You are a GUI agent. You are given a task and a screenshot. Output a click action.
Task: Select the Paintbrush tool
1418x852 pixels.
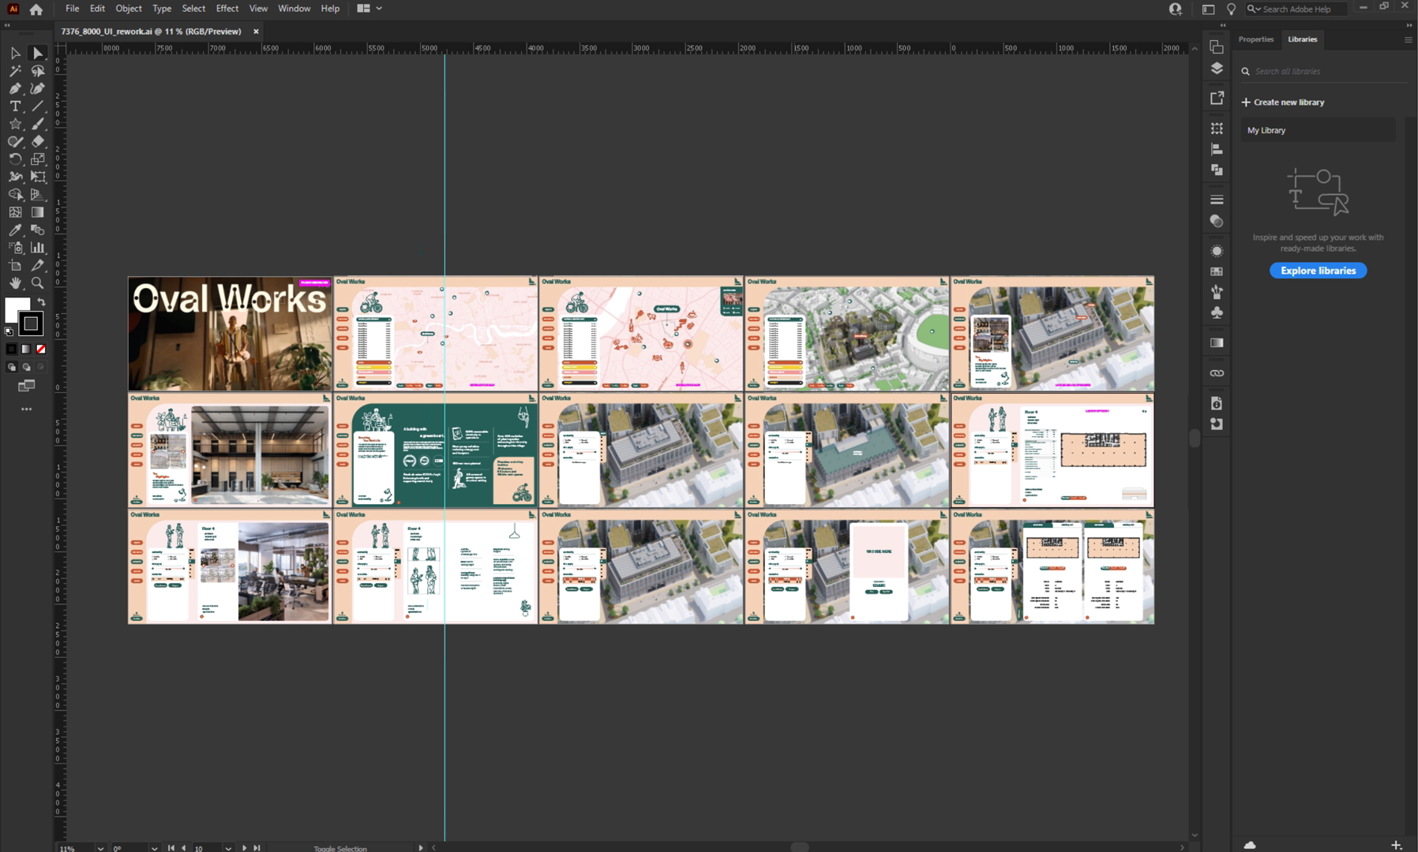pyautogui.click(x=37, y=124)
